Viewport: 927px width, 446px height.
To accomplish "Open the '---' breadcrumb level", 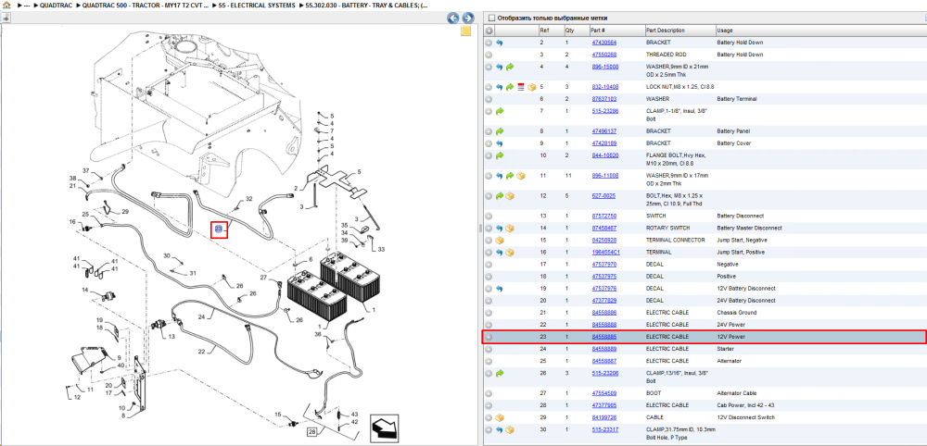I will coord(27,5).
